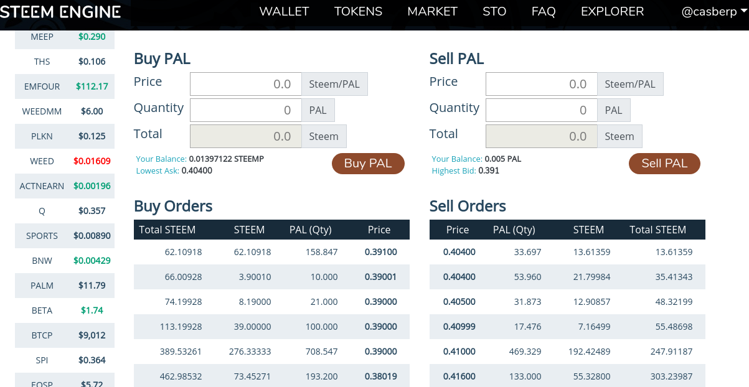
Task: Open the EXPLORER link
Action: pyautogui.click(x=612, y=11)
